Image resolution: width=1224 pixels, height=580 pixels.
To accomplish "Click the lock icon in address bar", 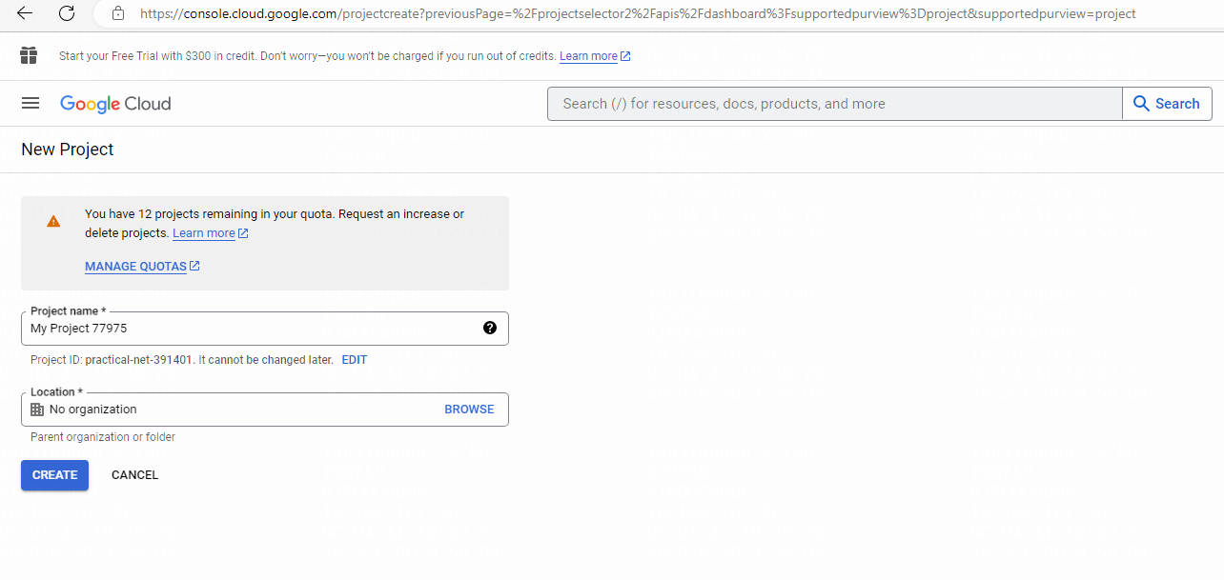I will click(118, 13).
